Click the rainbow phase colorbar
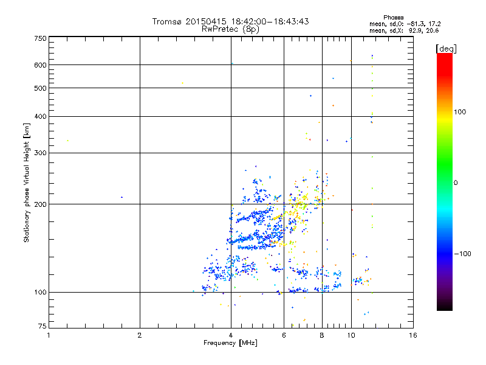Screen dimensions: 486x365 445,181
